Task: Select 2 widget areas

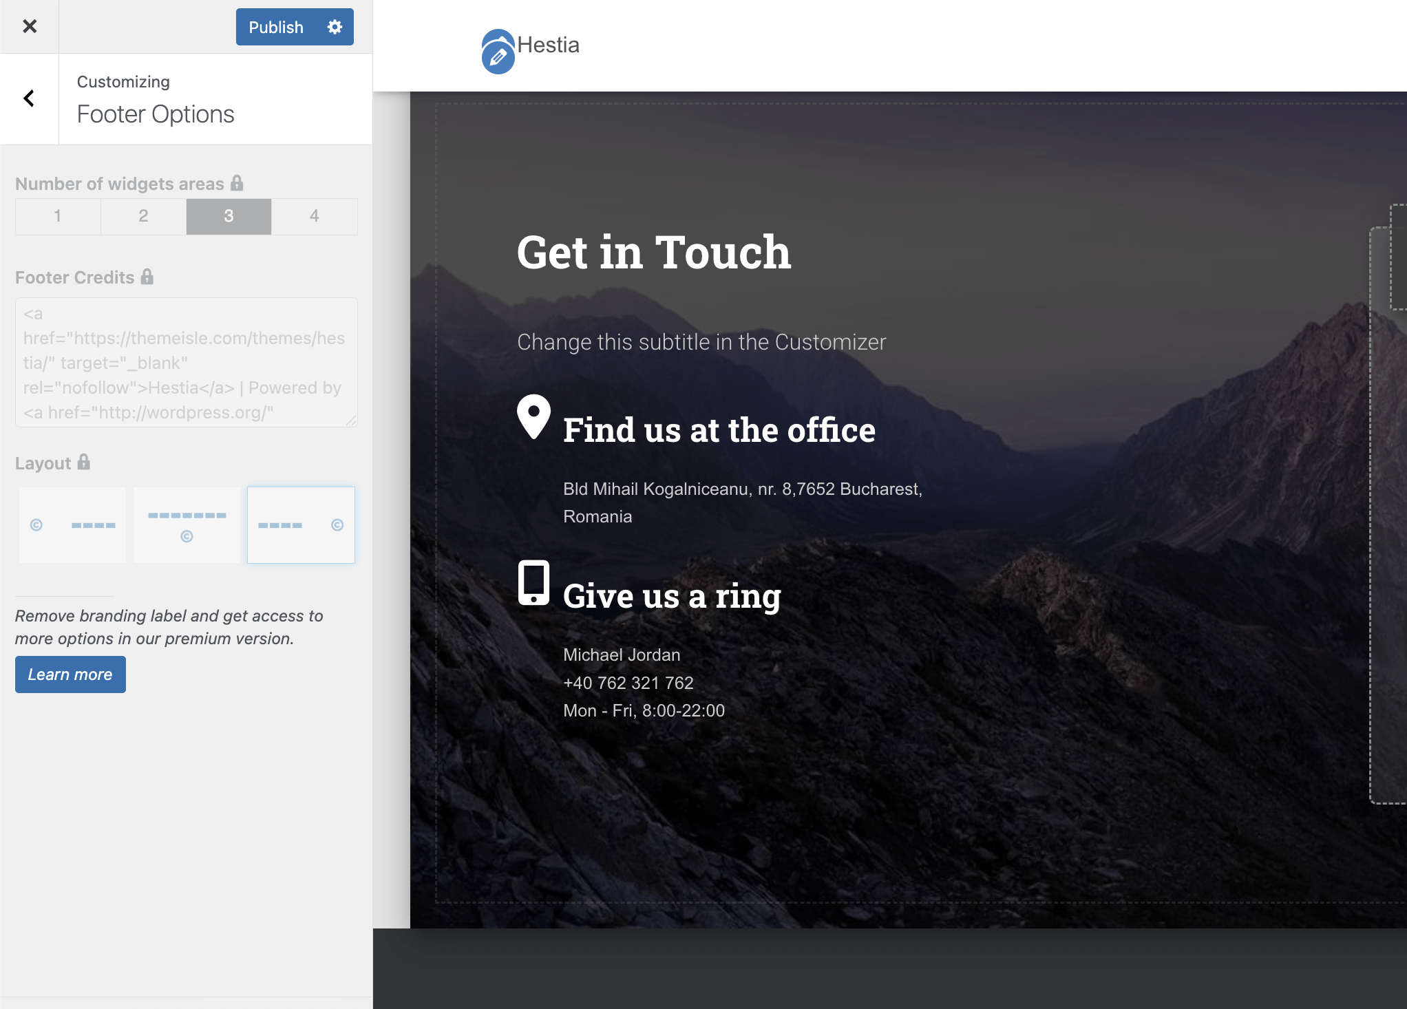Action: [x=143, y=216]
